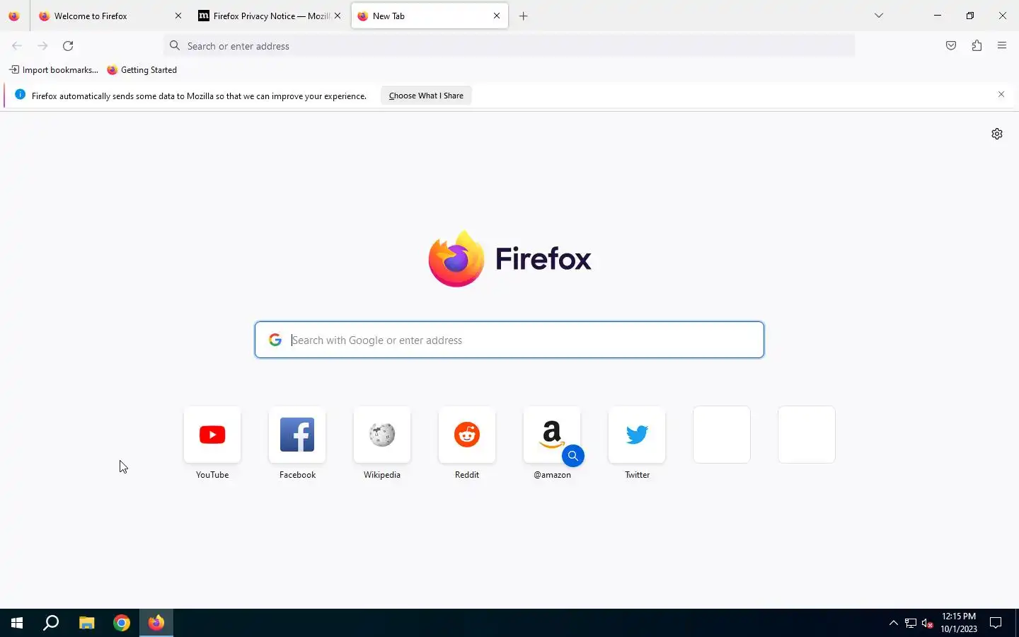Select the New Tab tab
The width and height of the screenshot is (1019, 637).
pos(430,16)
